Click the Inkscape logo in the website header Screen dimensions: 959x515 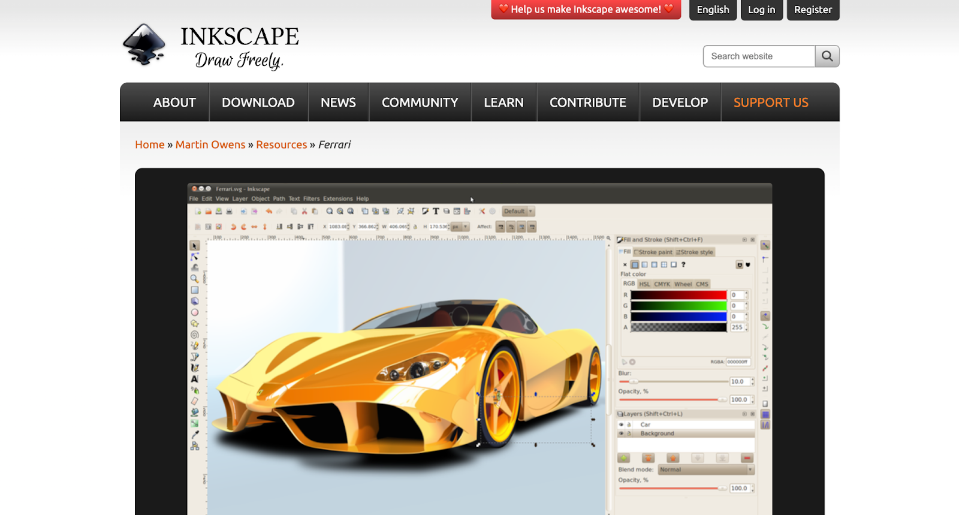(x=210, y=46)
